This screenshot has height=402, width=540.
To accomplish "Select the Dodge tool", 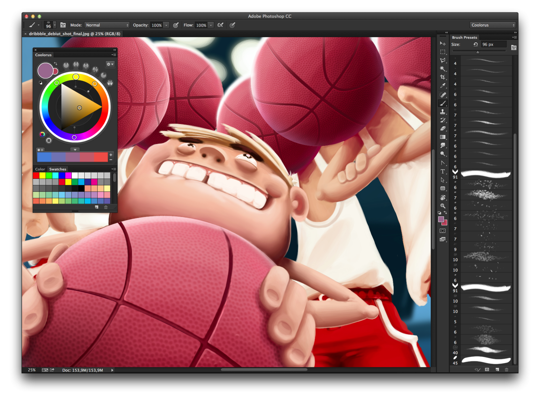I will [442, 154].
